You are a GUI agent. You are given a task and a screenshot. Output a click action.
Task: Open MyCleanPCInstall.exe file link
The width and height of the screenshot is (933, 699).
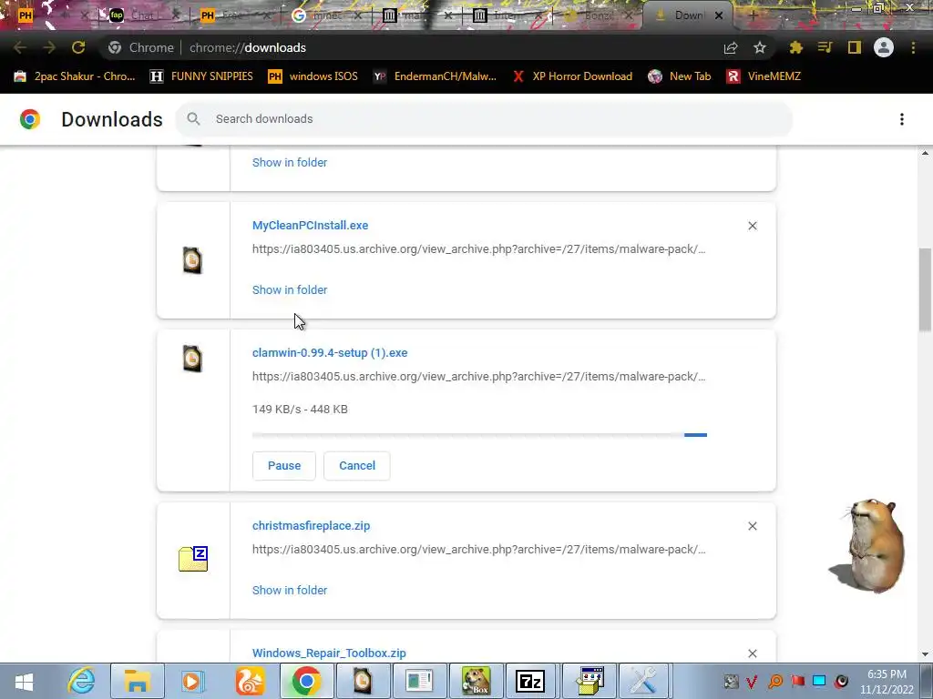[x=310, y=226]
